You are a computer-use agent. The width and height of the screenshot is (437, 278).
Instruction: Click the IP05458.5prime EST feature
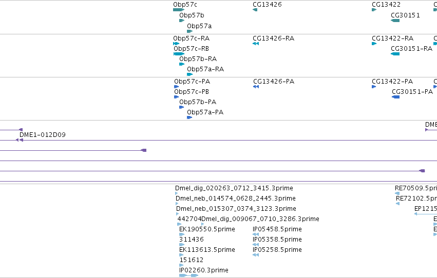coord(256,234)
